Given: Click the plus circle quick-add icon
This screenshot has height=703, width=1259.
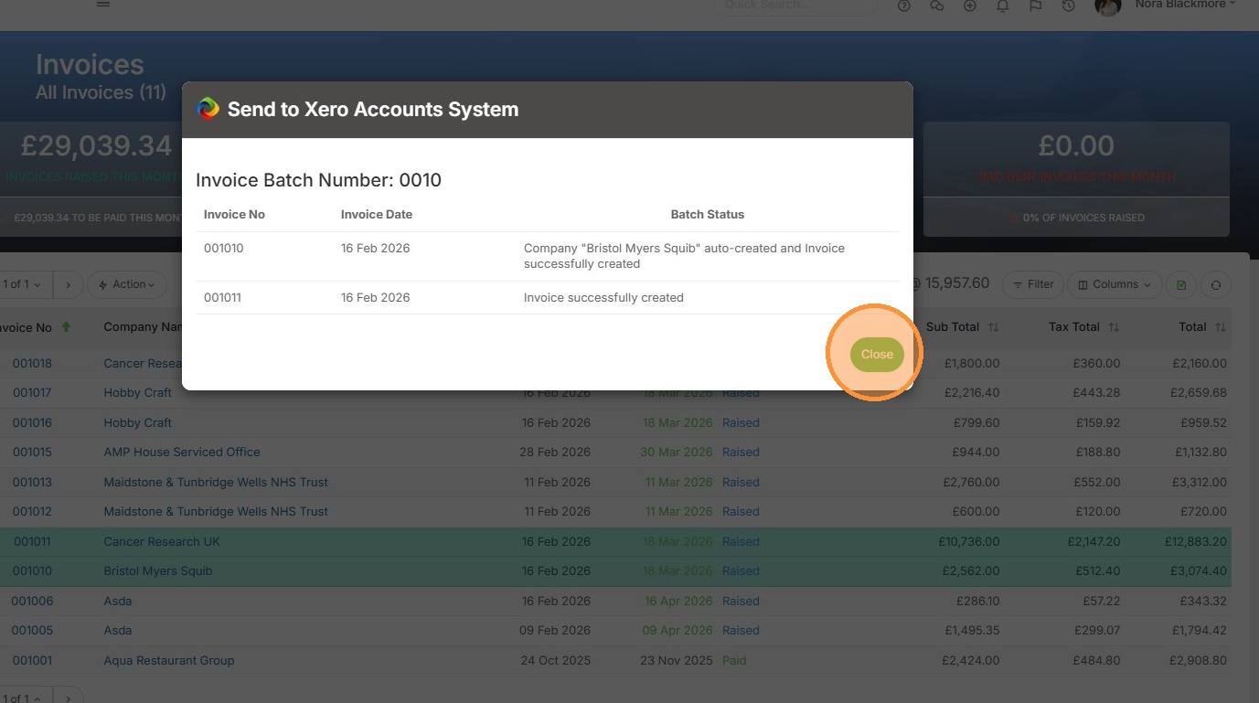Looking at the screenshot, I should [x=970, y=5].
